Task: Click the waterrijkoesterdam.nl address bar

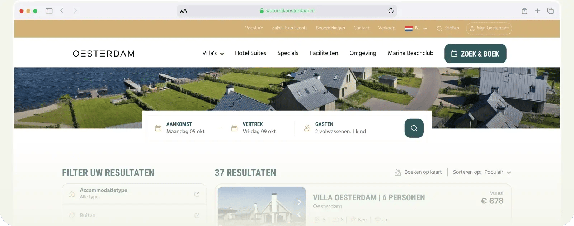Action: [x=287, y=11]
